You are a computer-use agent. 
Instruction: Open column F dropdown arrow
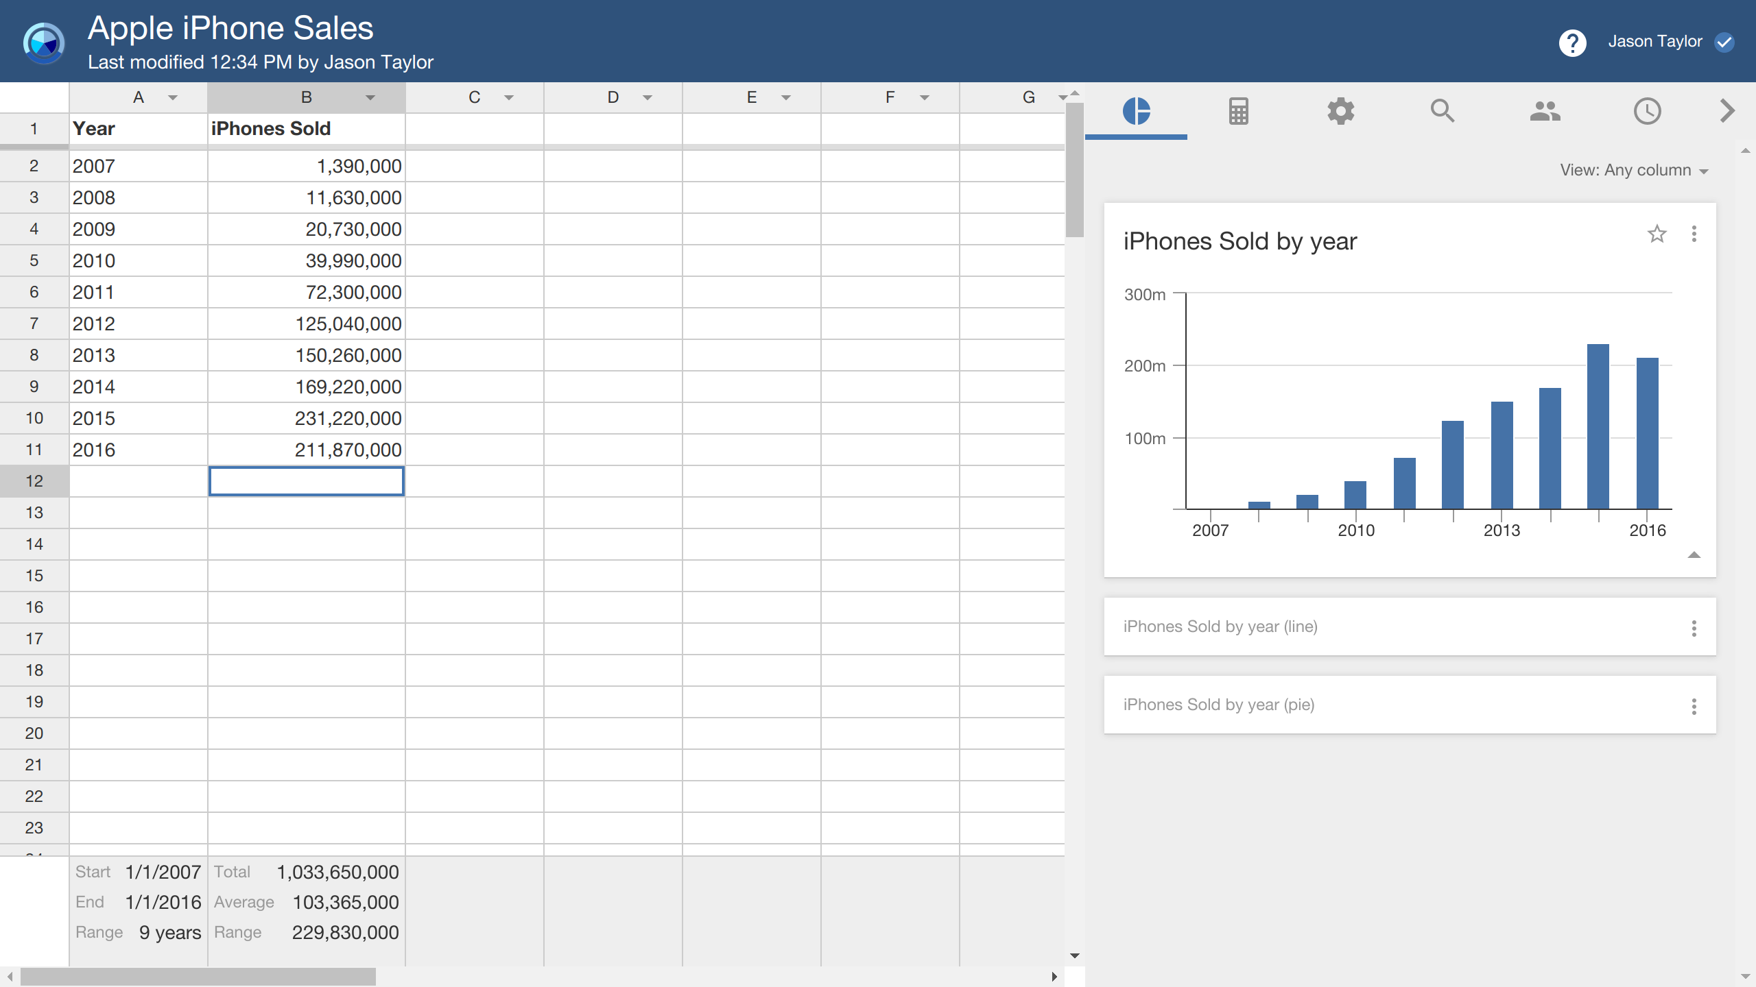click(x=925, y=98)
